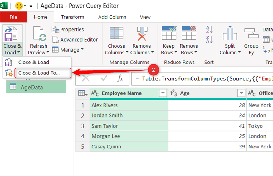The image size is (273, 176).
Task: Click the Refresh Preview icon
Action: [x=40, y=33]
